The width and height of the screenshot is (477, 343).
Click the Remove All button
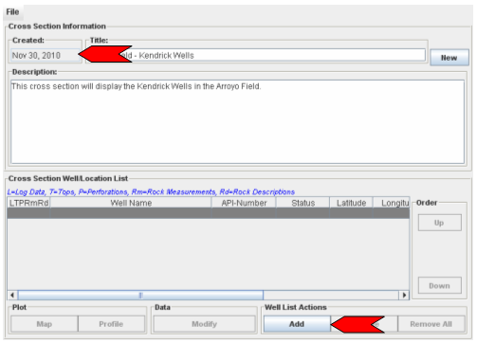(431, 324)
